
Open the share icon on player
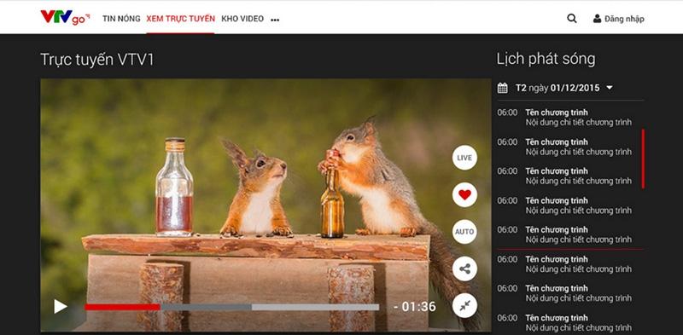click(464, 269)
